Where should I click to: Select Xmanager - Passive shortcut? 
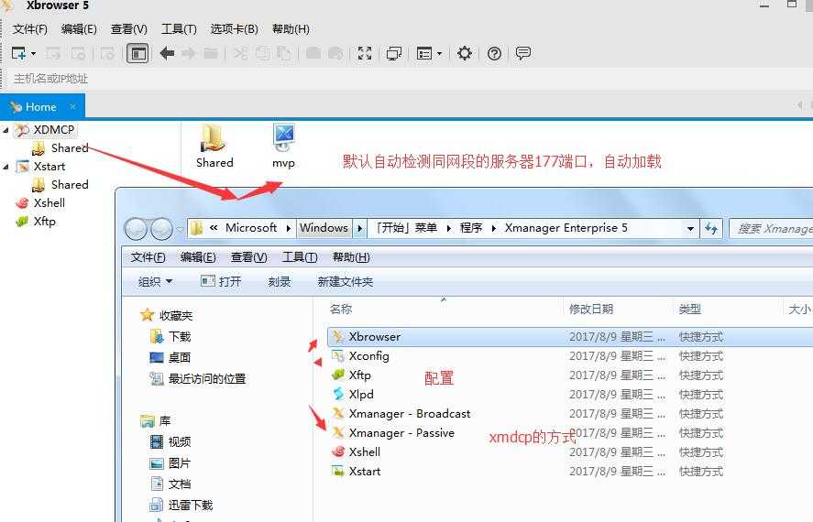(401, 432)
